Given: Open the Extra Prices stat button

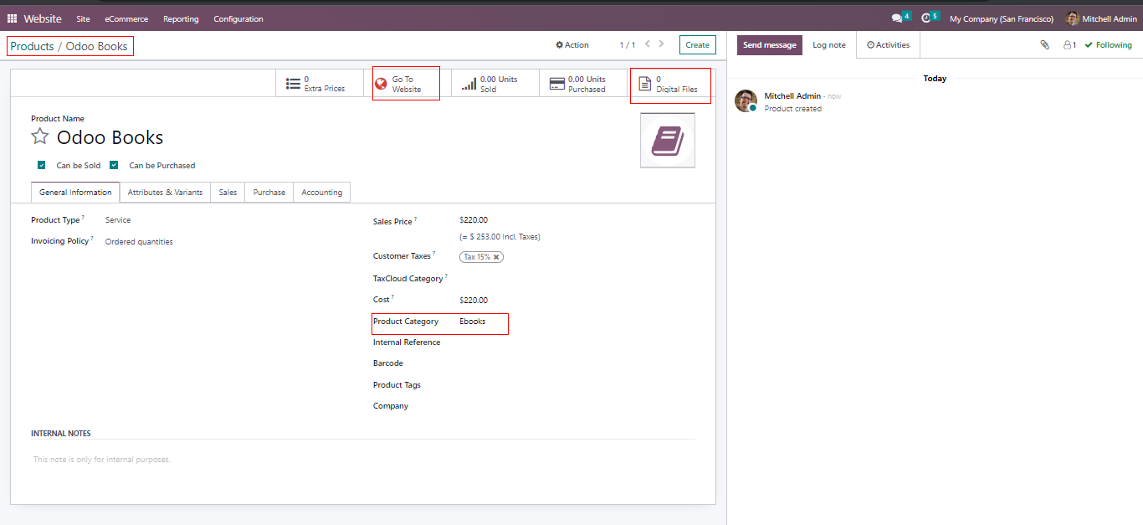Looking at the screenshot, I should [320, 84].
